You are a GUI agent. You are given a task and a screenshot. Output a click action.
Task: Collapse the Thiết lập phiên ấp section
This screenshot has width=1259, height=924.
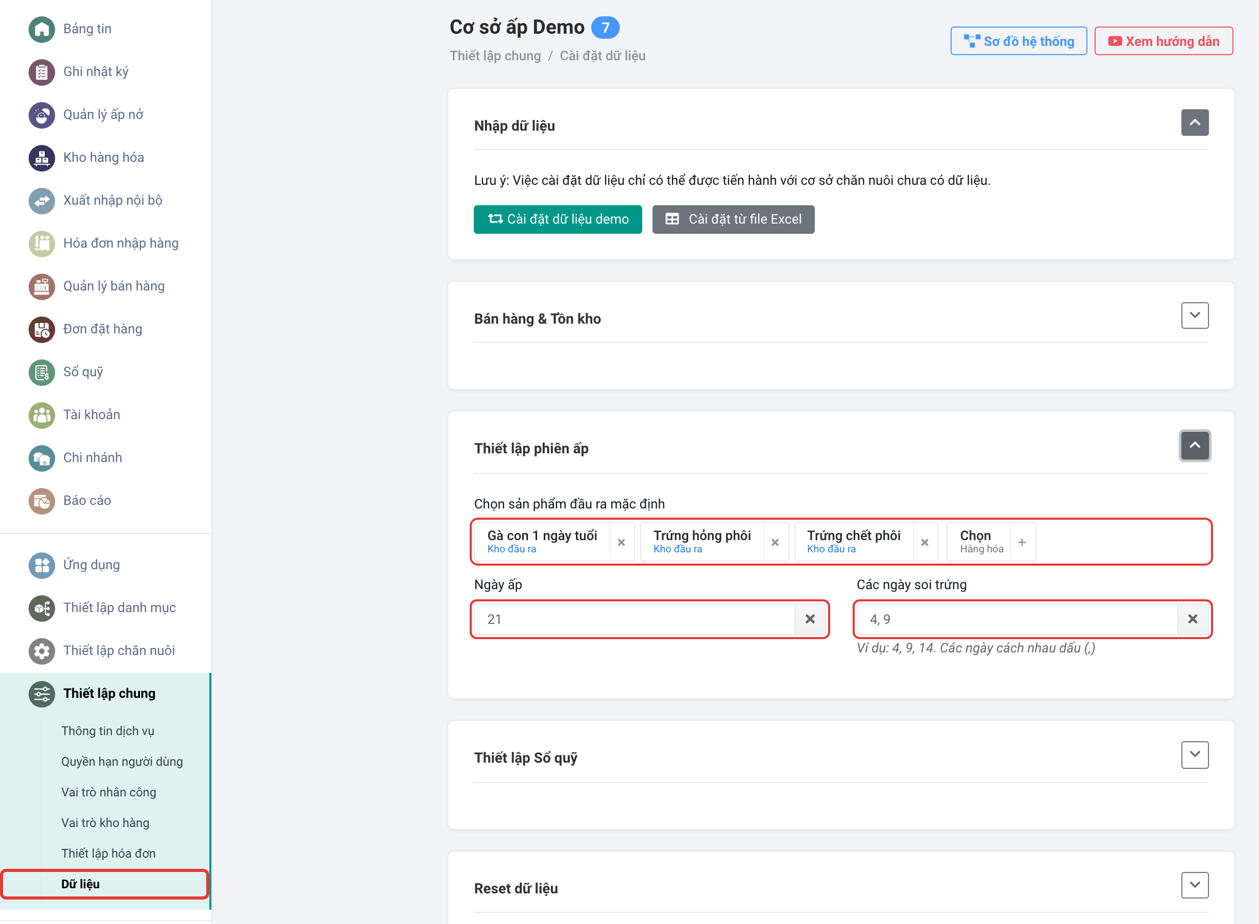click(x=1195, y=445)
